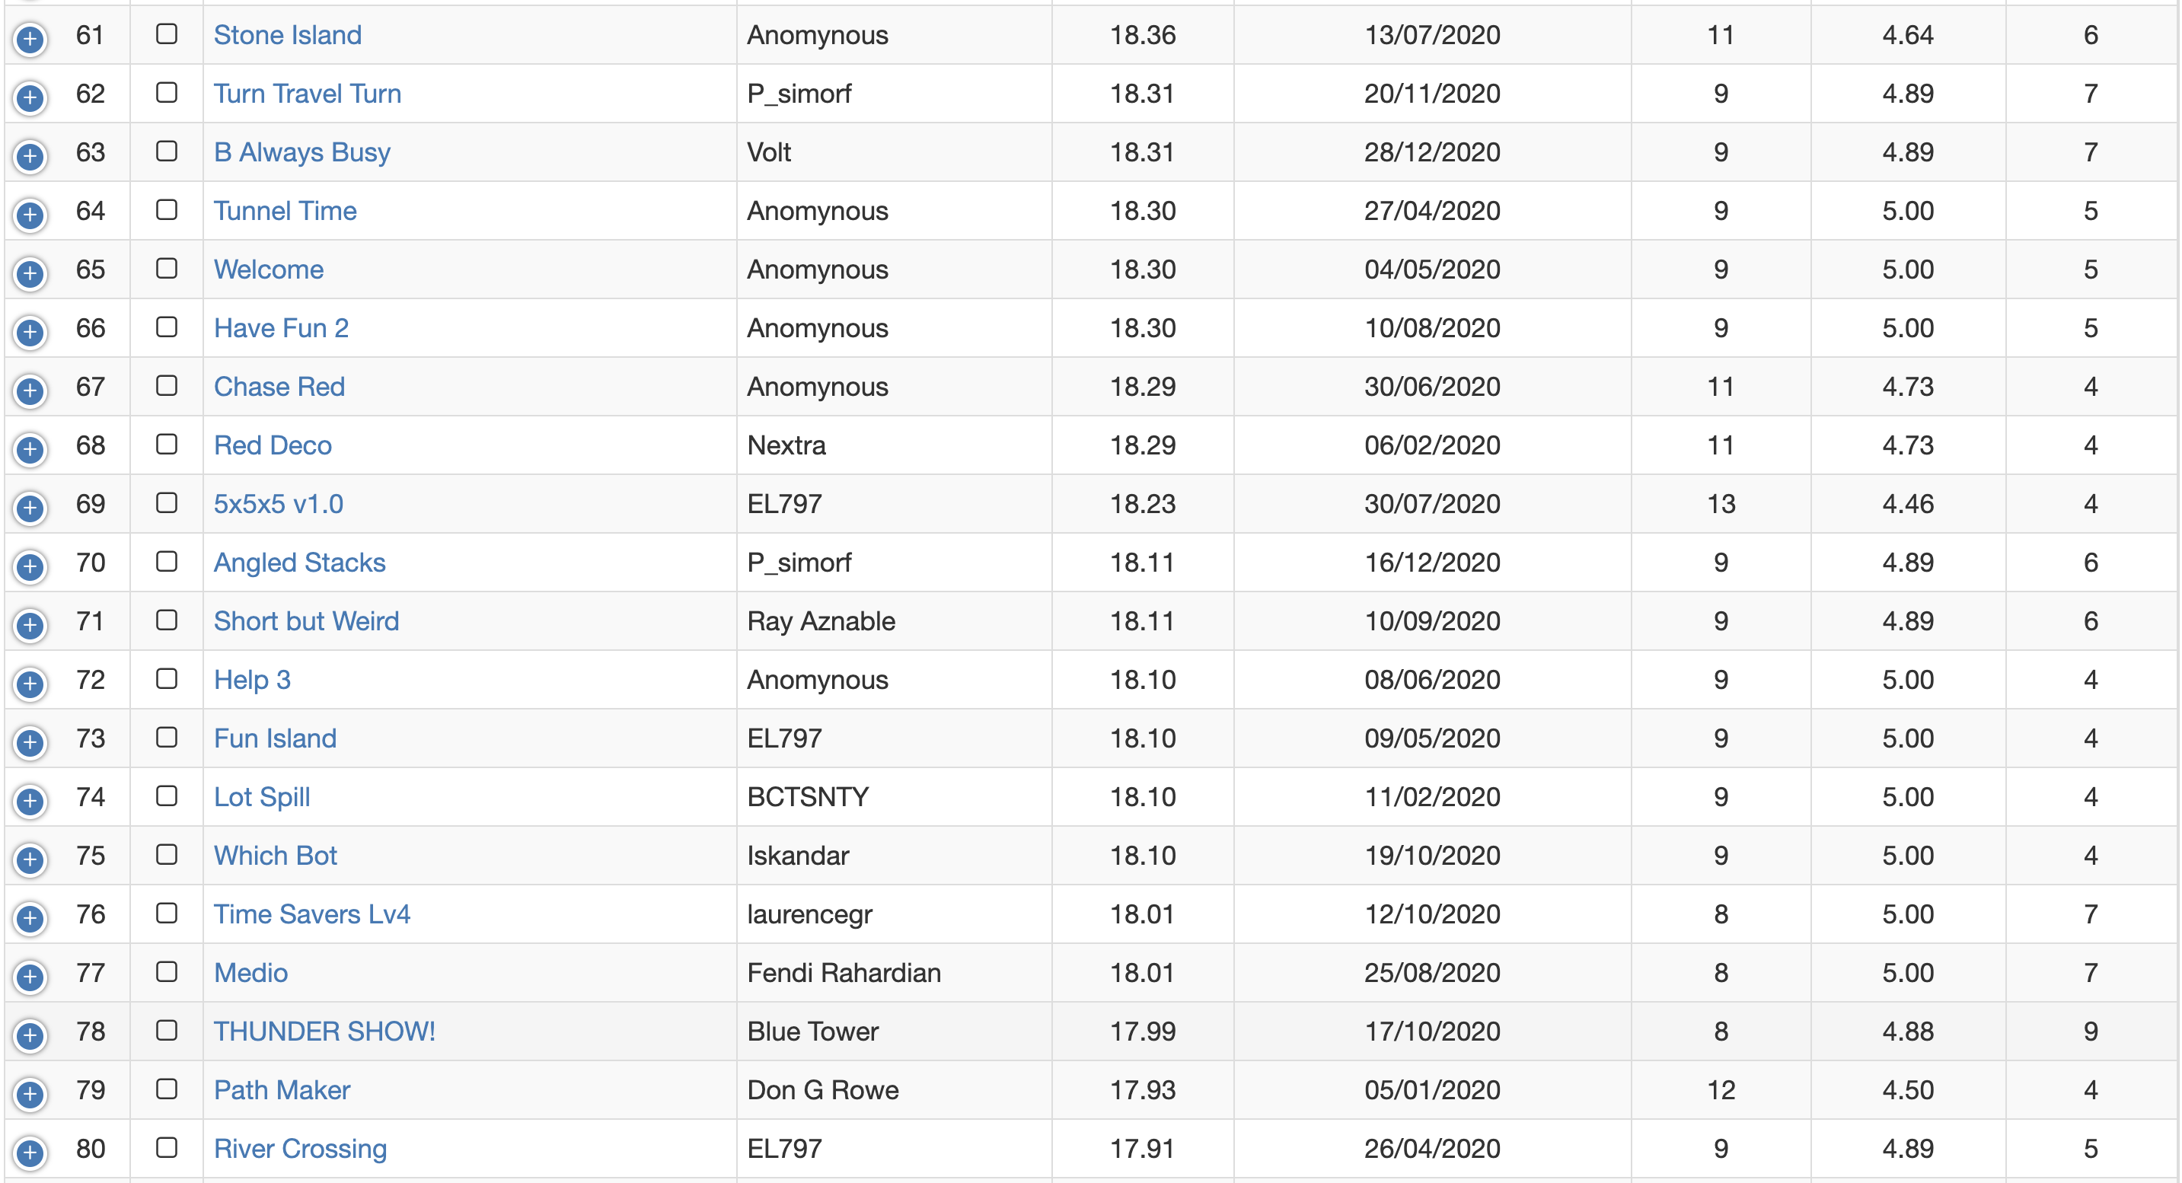Click plus icon beside row 80
The width and height of the screenshot is (2182, 1183).
tap(30, 1153)
